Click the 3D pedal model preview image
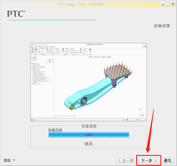Screen dimensions: 177x166 [98, 86]
